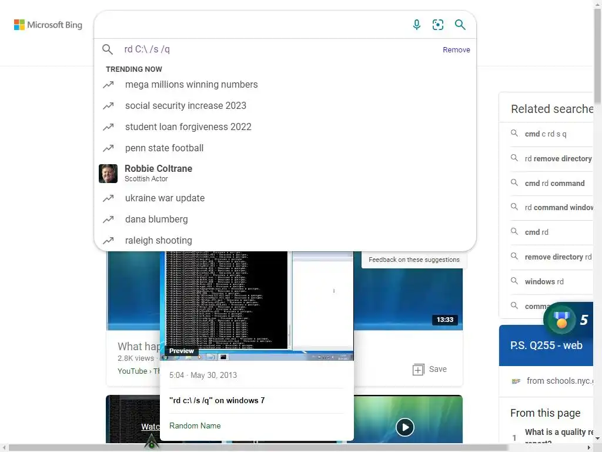Search related cmd rd

[x=537, y=232]
